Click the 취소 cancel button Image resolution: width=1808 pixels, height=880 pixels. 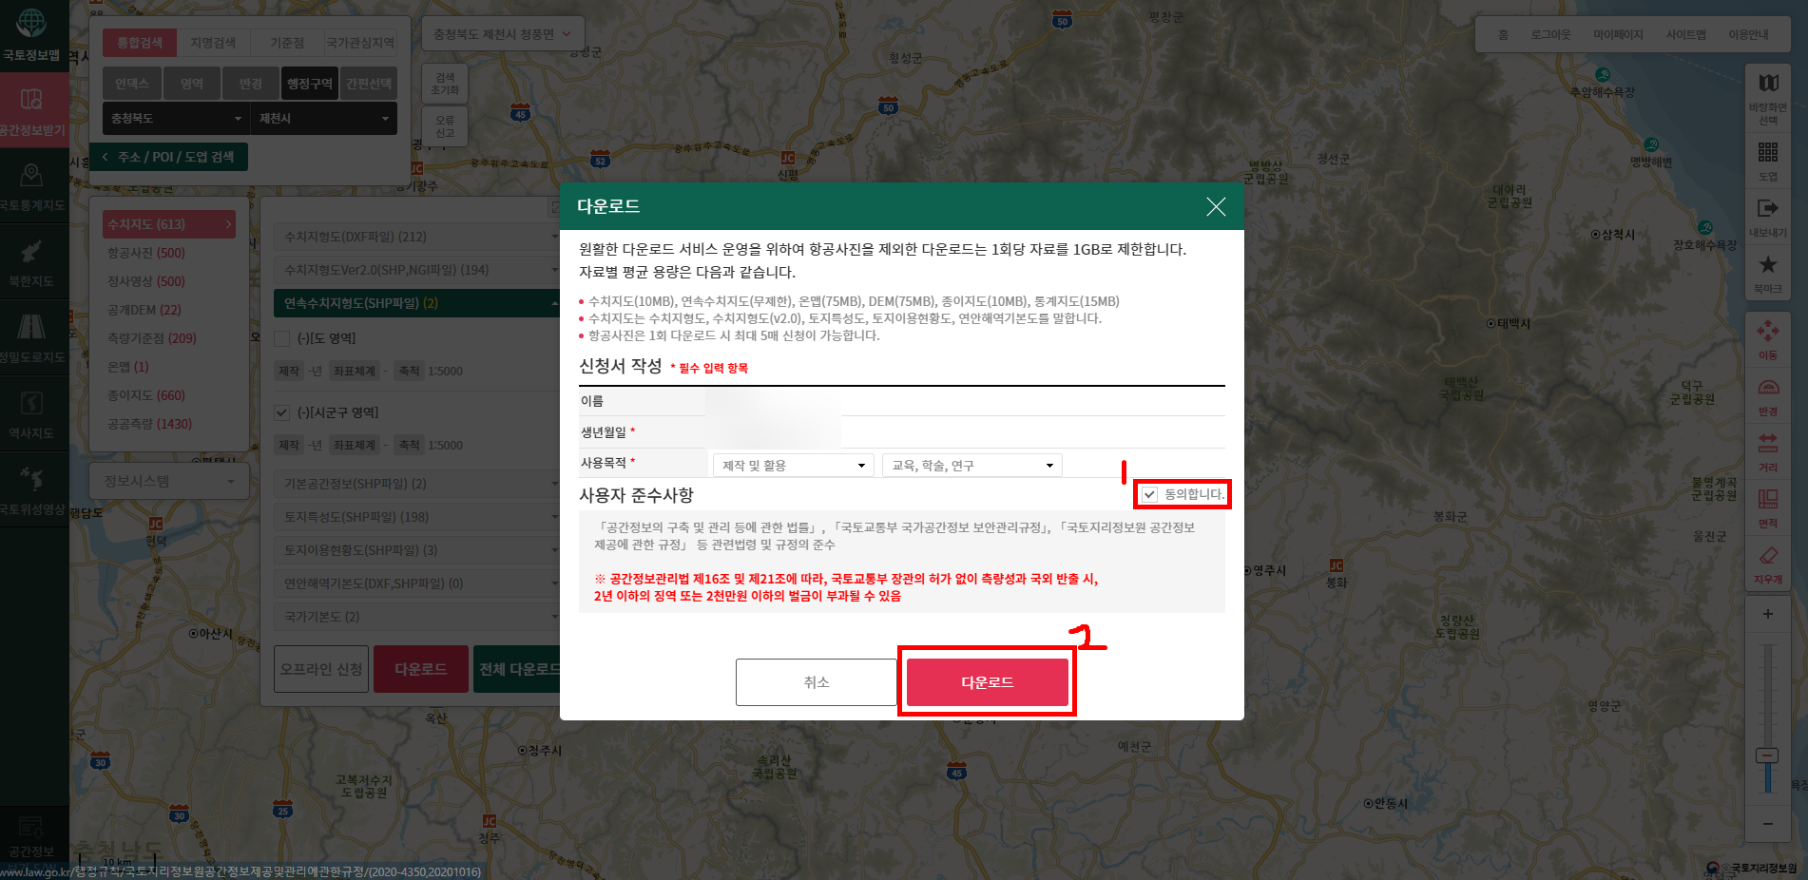817,682
